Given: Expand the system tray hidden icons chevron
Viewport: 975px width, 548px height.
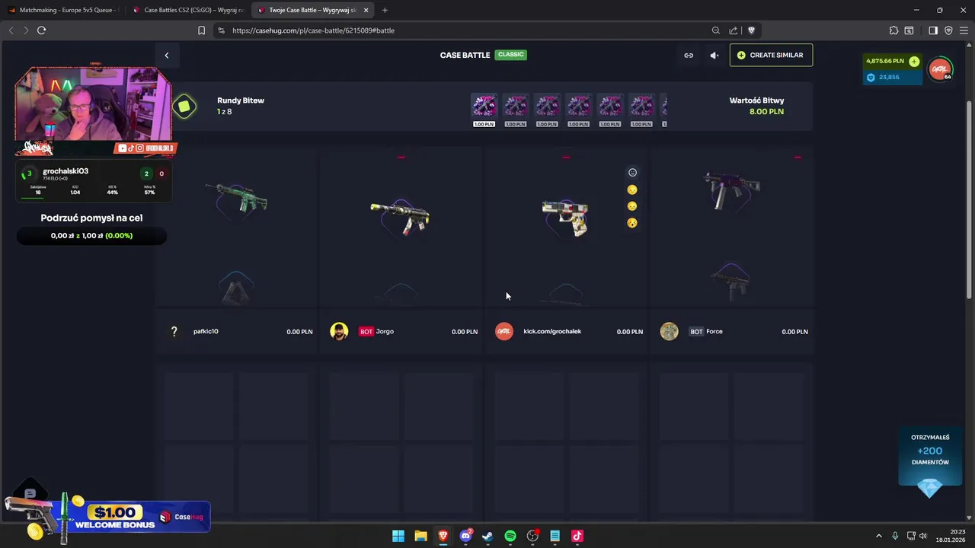Looking at the screenshot, I should (878, 536).
